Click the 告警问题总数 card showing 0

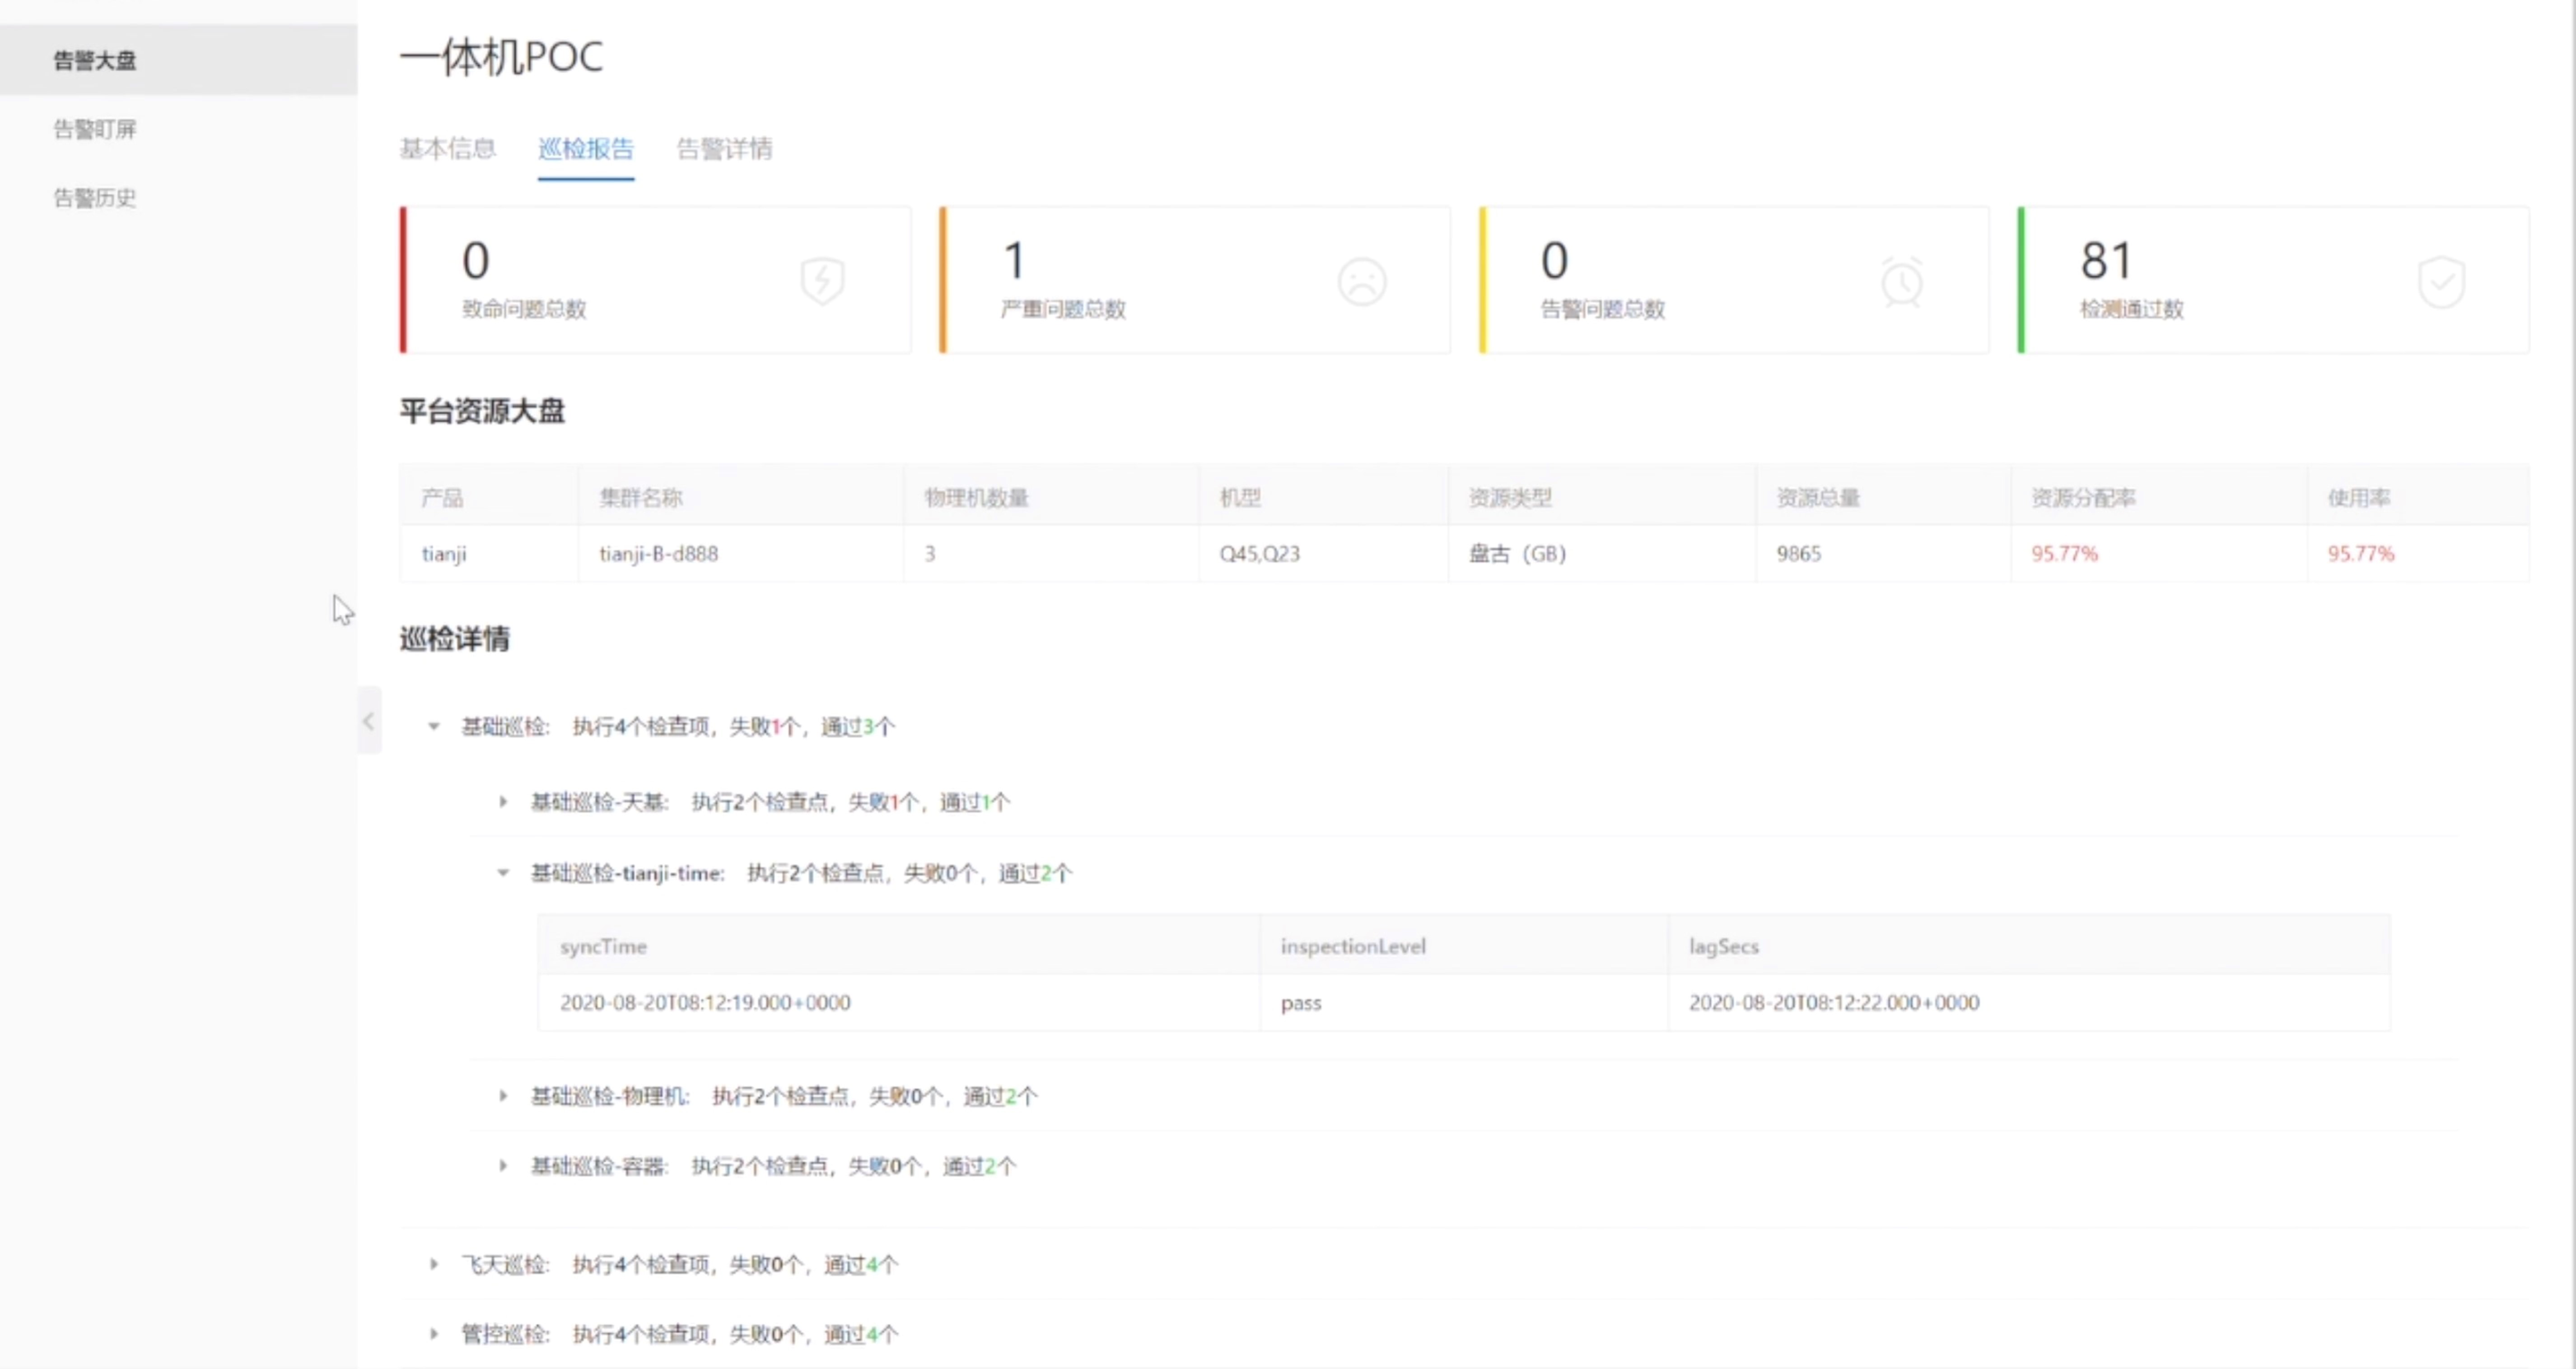1734,280
